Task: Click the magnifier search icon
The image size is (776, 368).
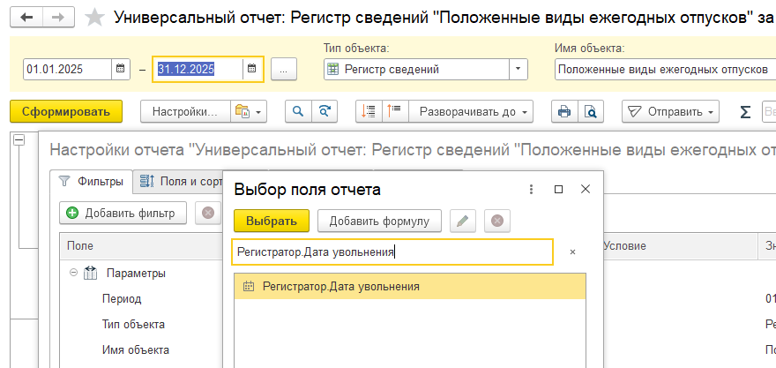Action: (298, 111)
